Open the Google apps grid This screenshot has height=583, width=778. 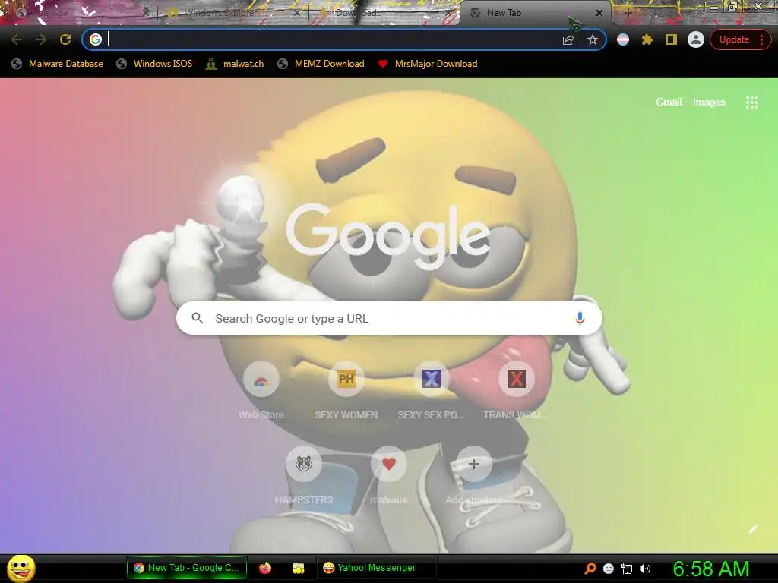[751, 102]
